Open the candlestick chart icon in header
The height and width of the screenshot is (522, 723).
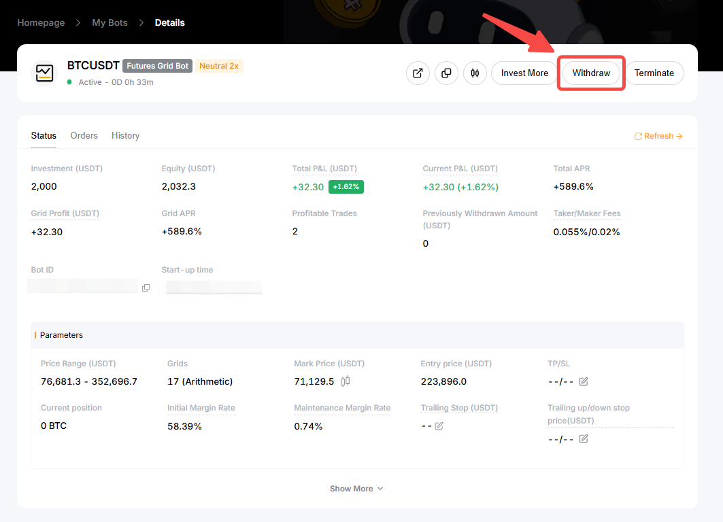475,73
